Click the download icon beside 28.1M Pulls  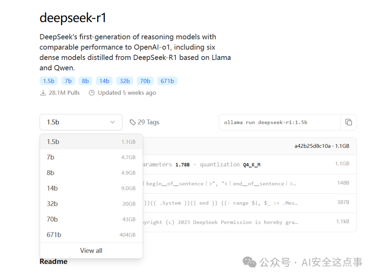coord(43,92)
